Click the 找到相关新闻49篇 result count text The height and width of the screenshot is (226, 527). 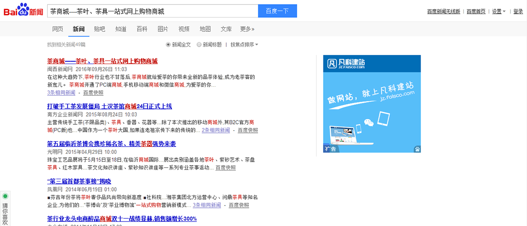(66, 44)
